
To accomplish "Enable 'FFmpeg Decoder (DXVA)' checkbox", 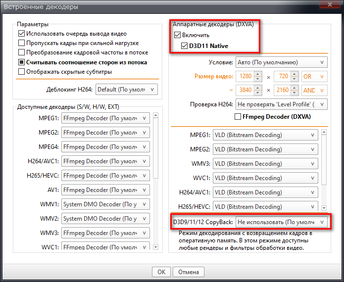I will click(238, 116).
